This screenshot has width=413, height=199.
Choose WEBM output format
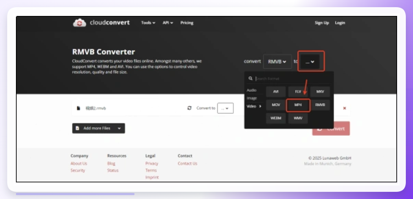[x=276, y=118]
